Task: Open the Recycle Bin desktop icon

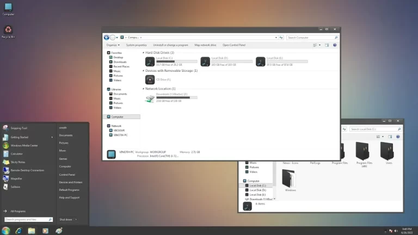Action: (8, 32)
